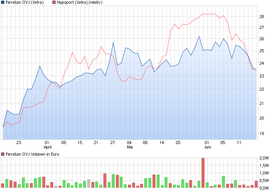Click the '01.' date label above April

[x=47, y=142]
